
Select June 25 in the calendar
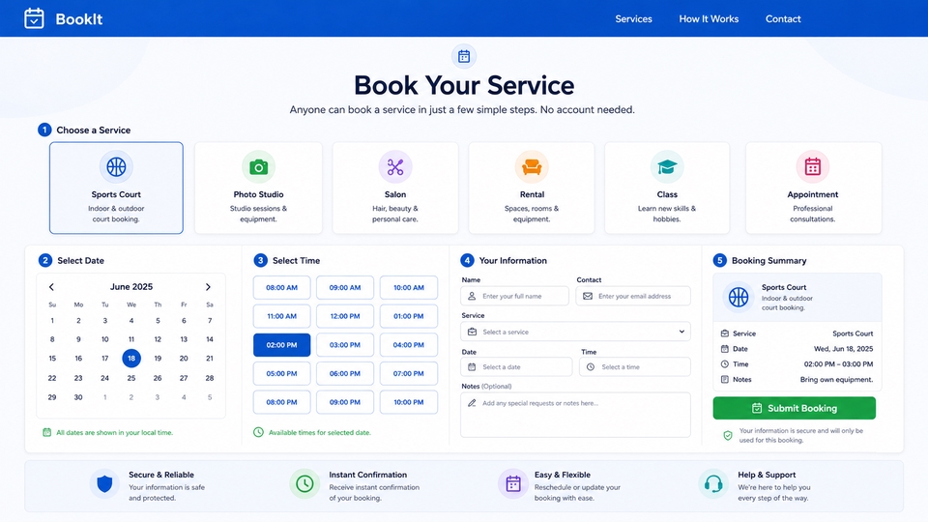click(131, 378)
